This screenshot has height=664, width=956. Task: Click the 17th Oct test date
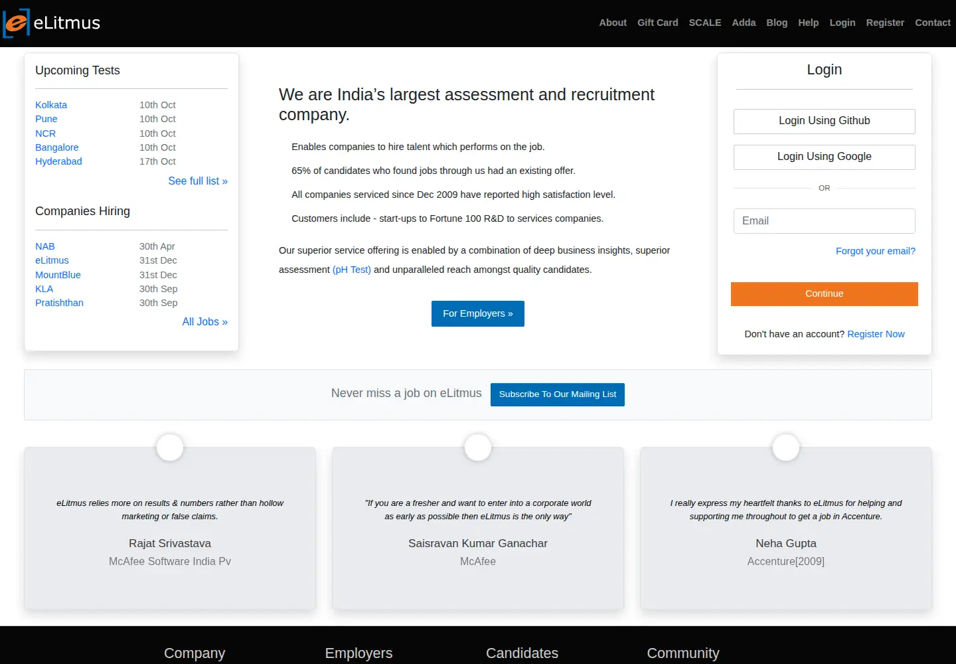(x=157, y=161)
